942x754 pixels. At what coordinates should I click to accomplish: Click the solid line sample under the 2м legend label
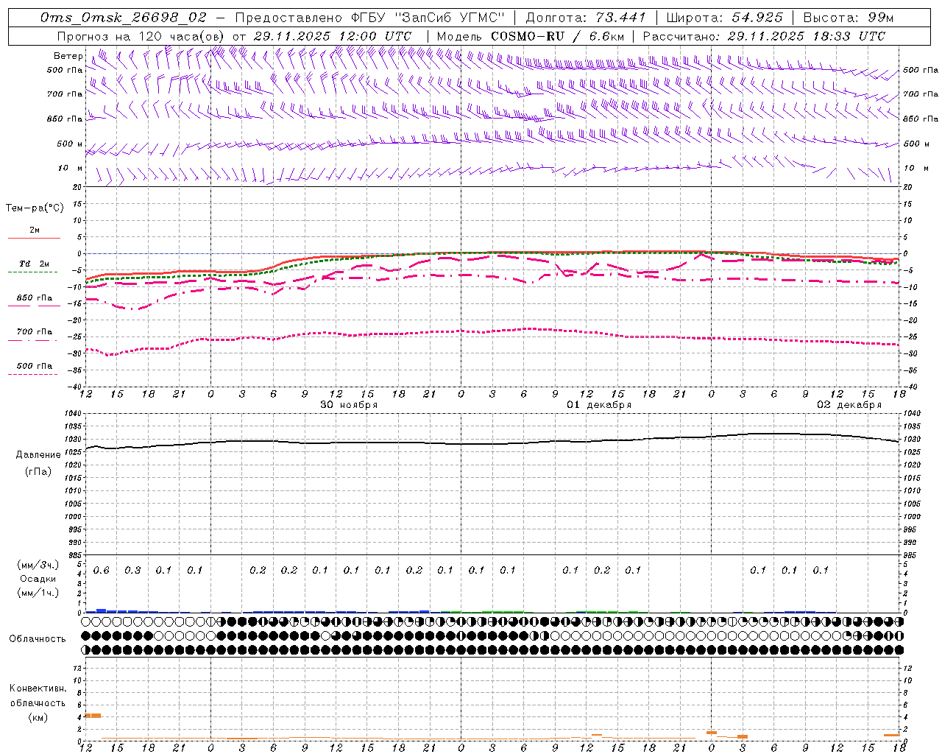tap(34, 238)
